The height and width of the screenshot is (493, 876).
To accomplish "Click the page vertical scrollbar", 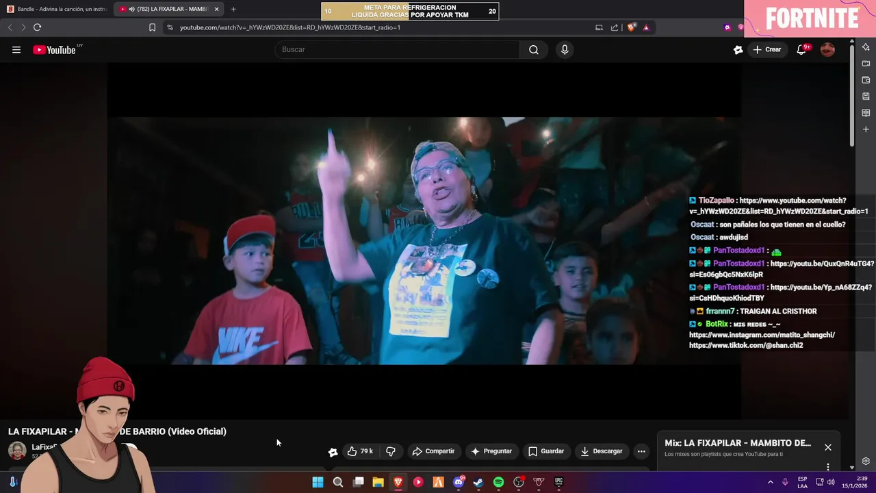I will click(x=852, y=96).
